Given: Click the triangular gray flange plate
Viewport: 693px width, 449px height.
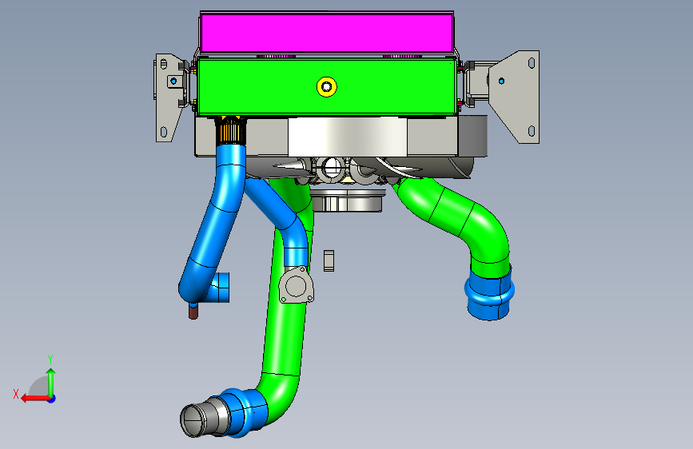Looking at the screenshot, I should click(296, 285).
